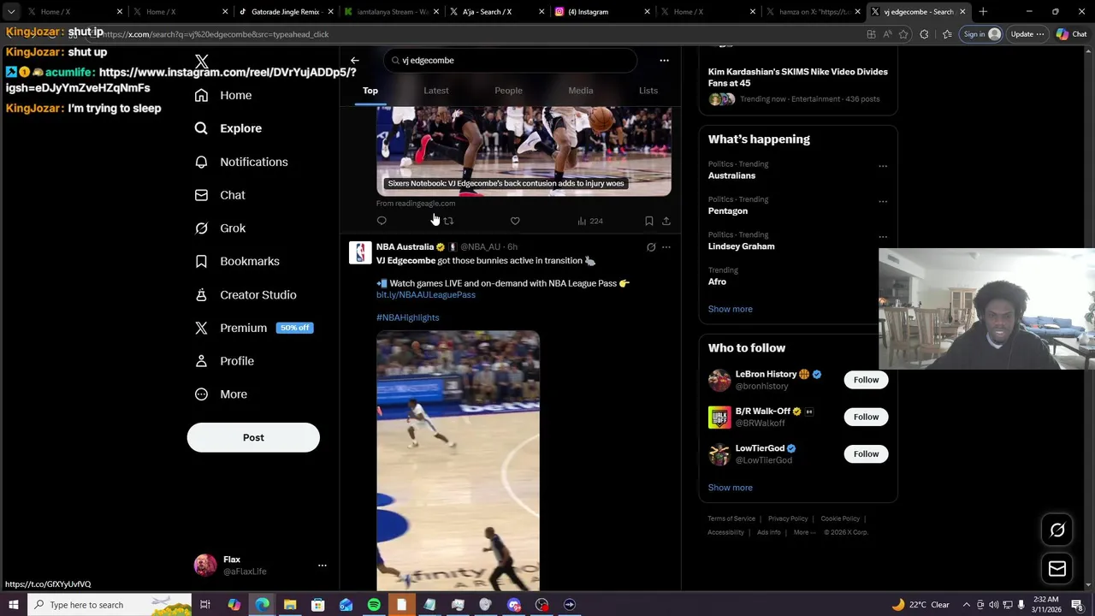Switch to the Instagram browser tab

tap(601, 12)
